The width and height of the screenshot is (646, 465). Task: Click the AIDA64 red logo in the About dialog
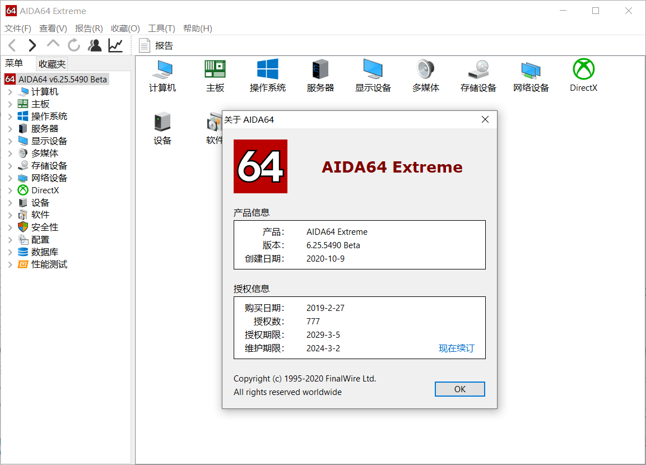261,166
